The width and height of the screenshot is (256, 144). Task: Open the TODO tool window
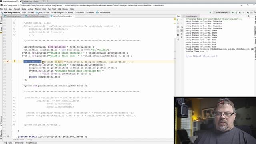(x=8, y=143)
